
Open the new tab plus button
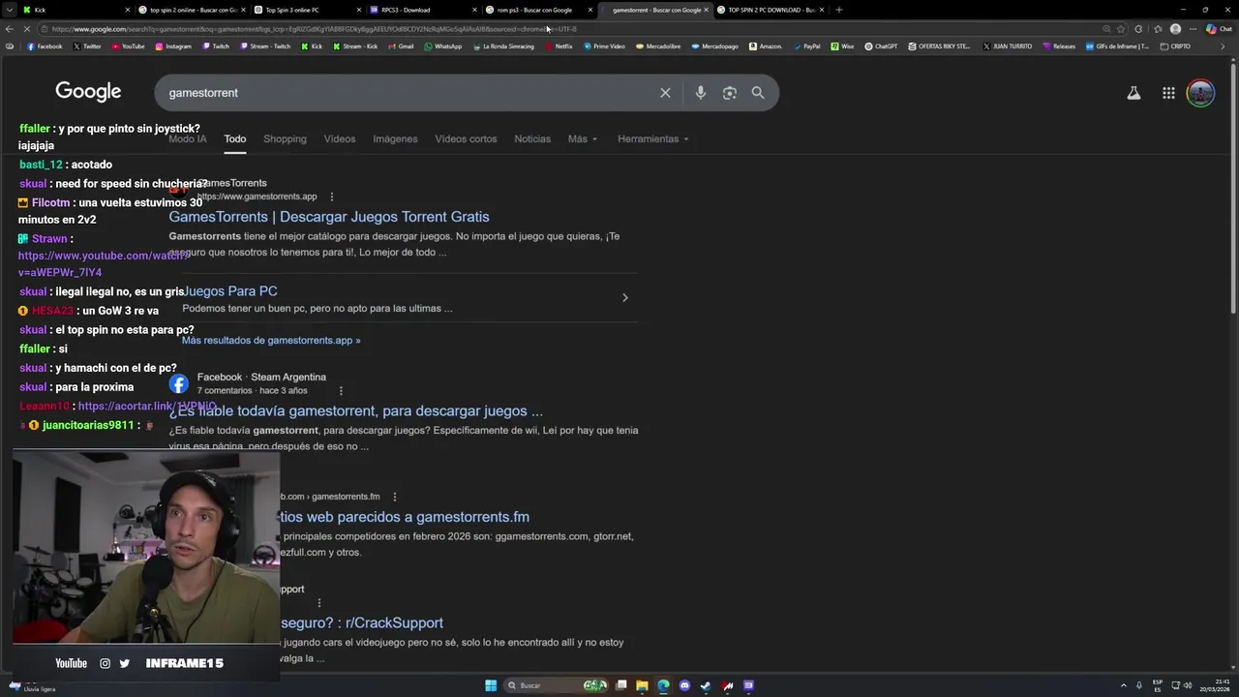[x=838, y=10]
